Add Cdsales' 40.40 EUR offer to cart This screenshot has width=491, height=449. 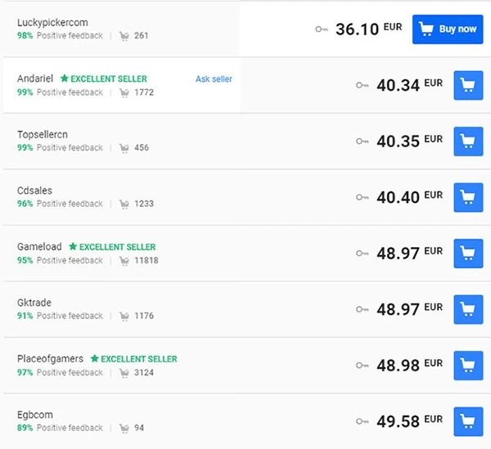[468, 197]
